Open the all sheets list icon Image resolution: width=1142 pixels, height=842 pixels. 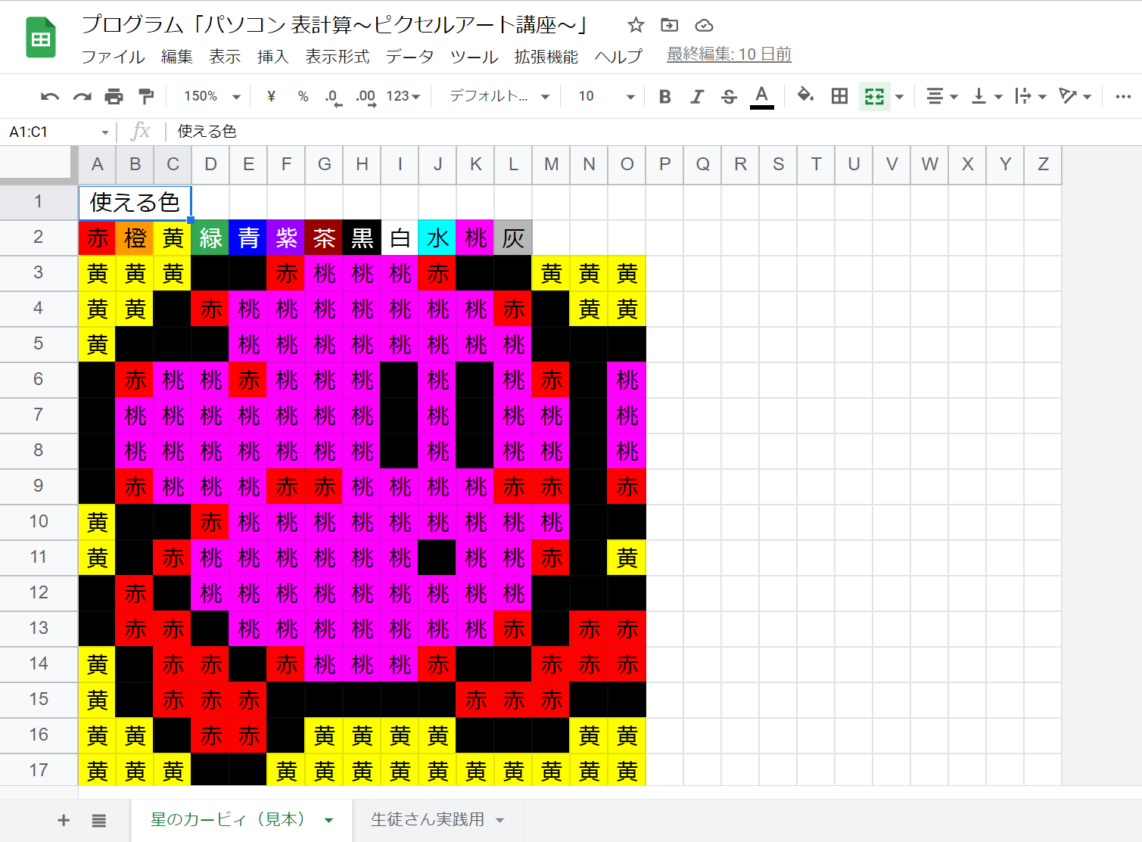click(99, 820)
